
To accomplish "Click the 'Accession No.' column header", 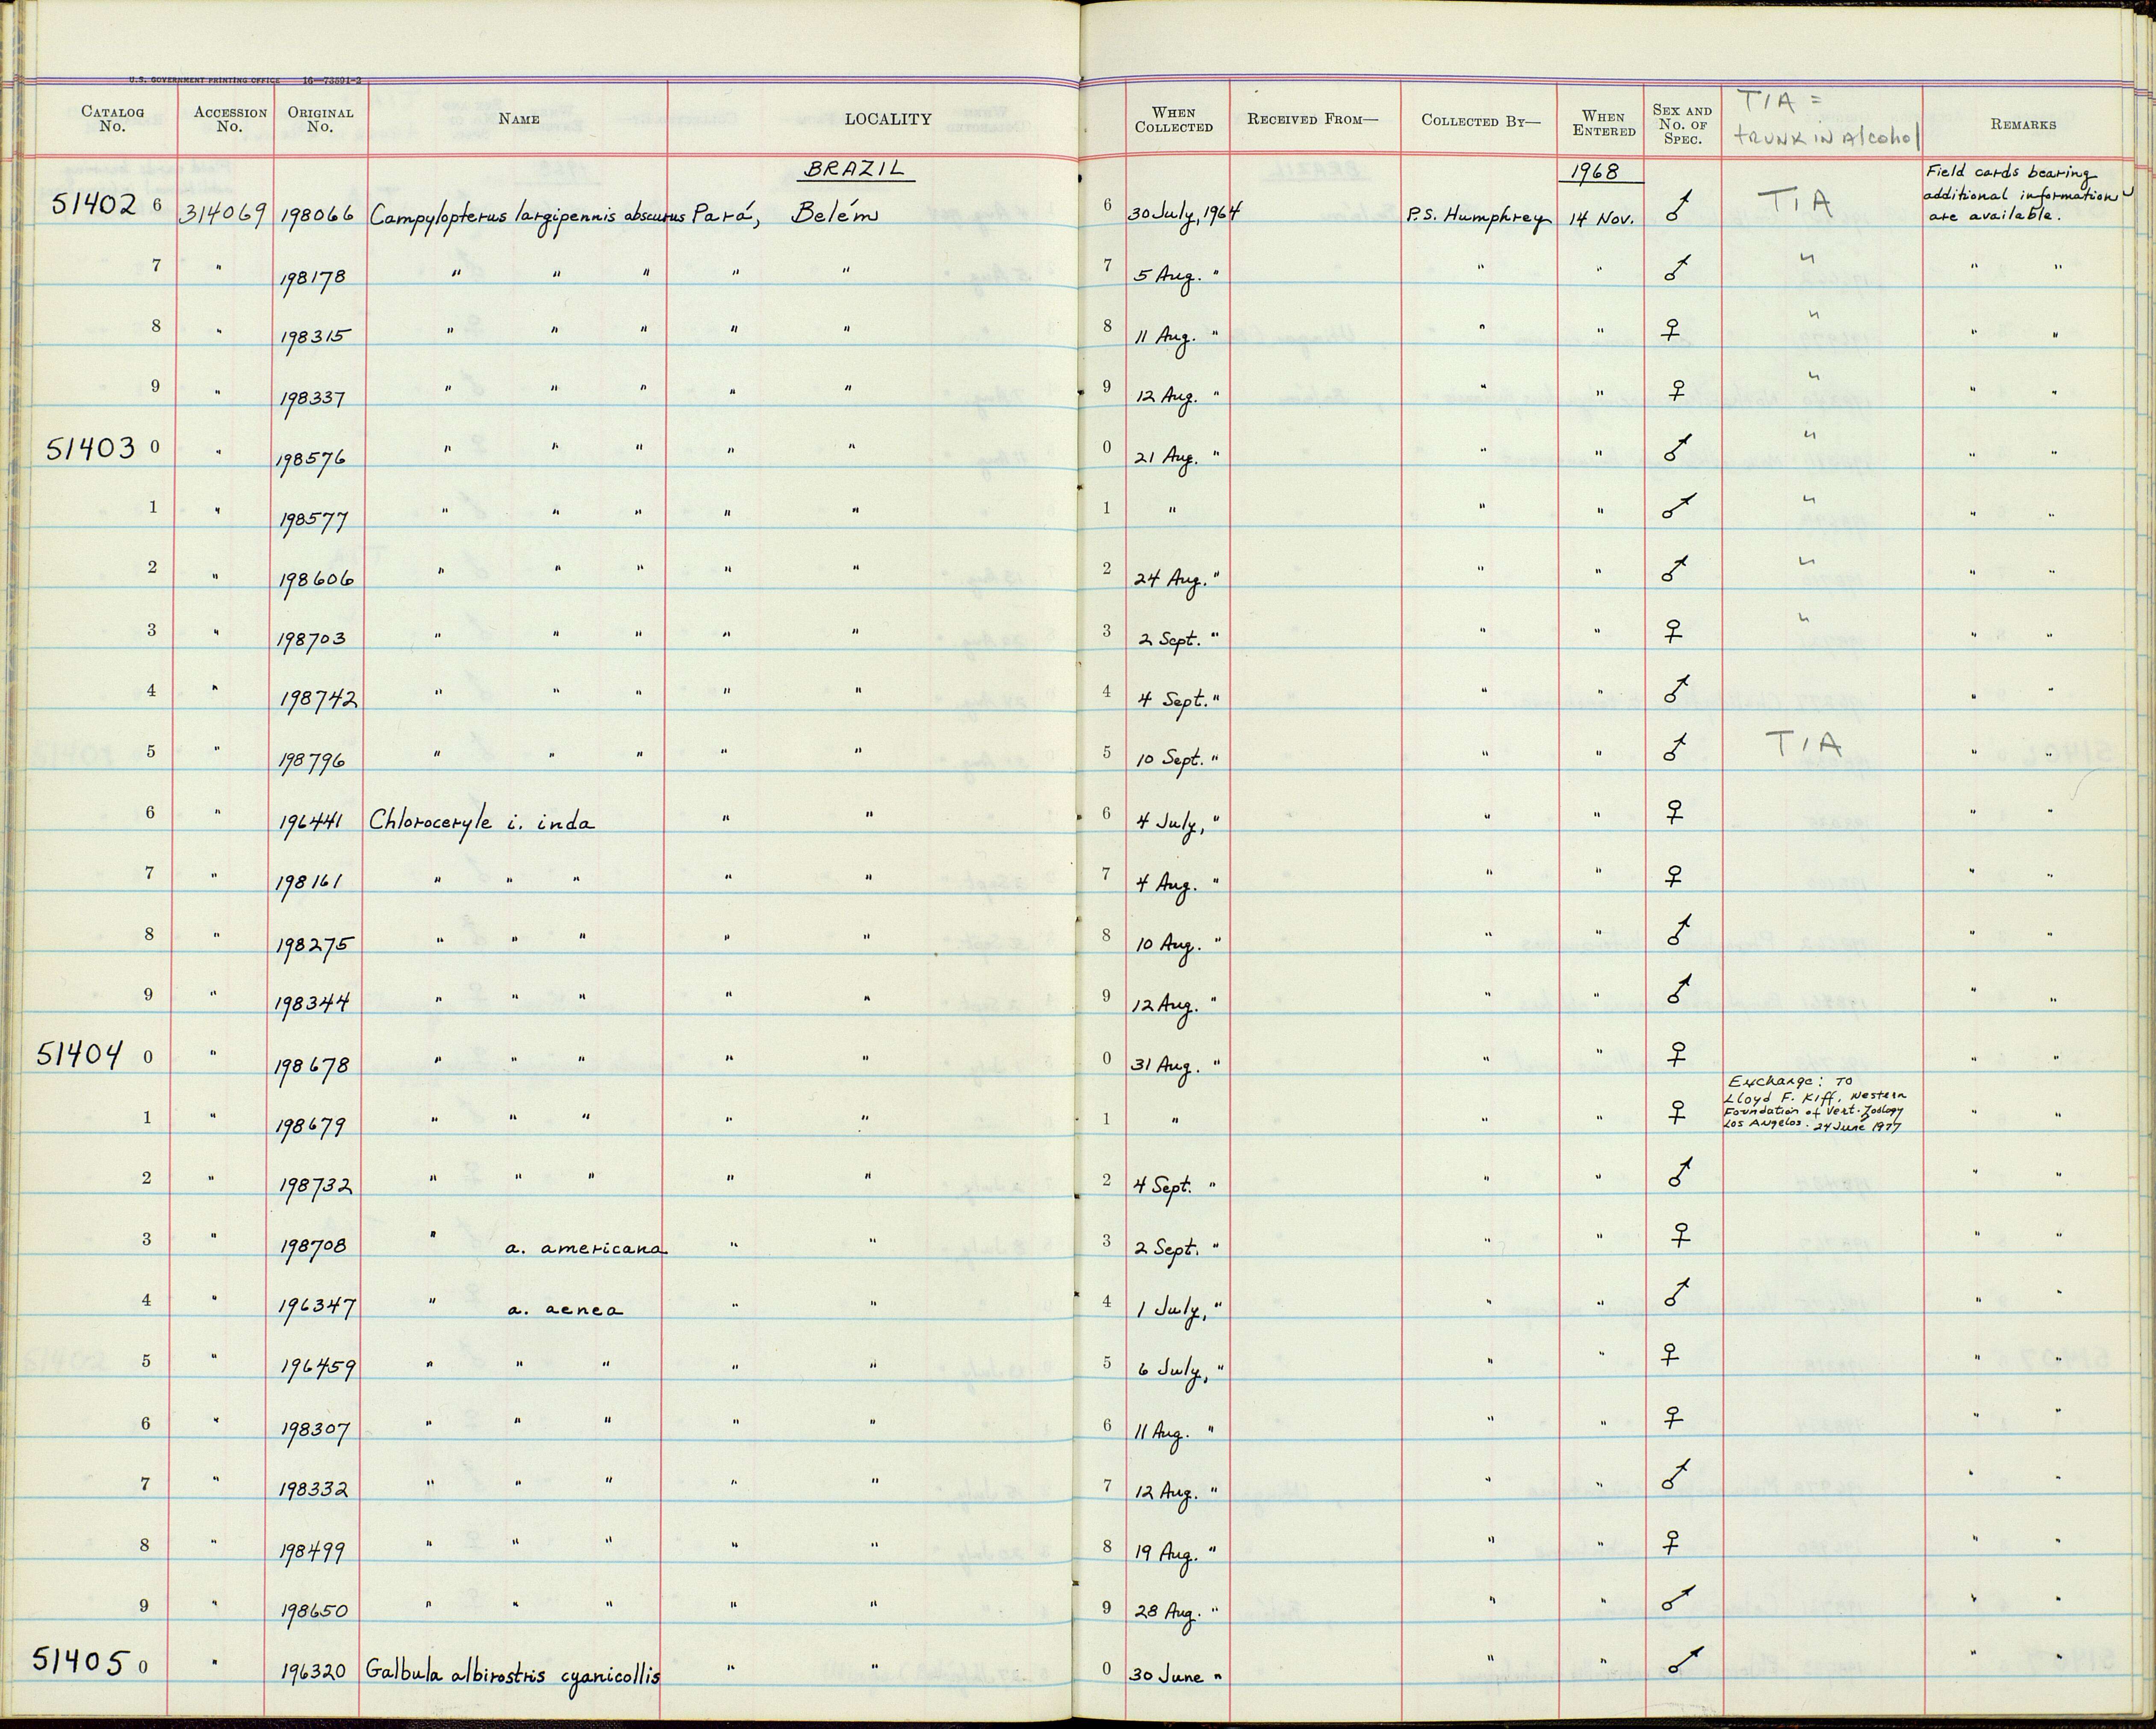I will tap(230, 120).
